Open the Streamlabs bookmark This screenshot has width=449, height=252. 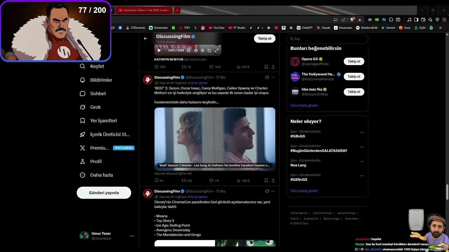click(x=158, y=28)
